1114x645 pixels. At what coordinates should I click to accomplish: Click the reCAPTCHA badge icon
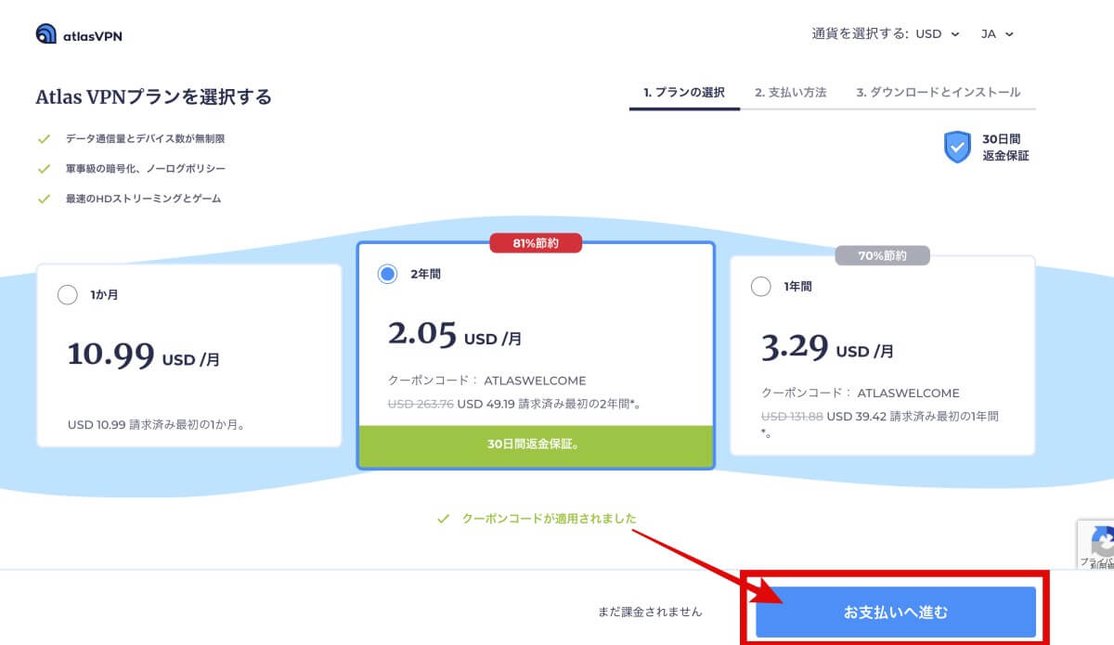tap(1101, 540)
